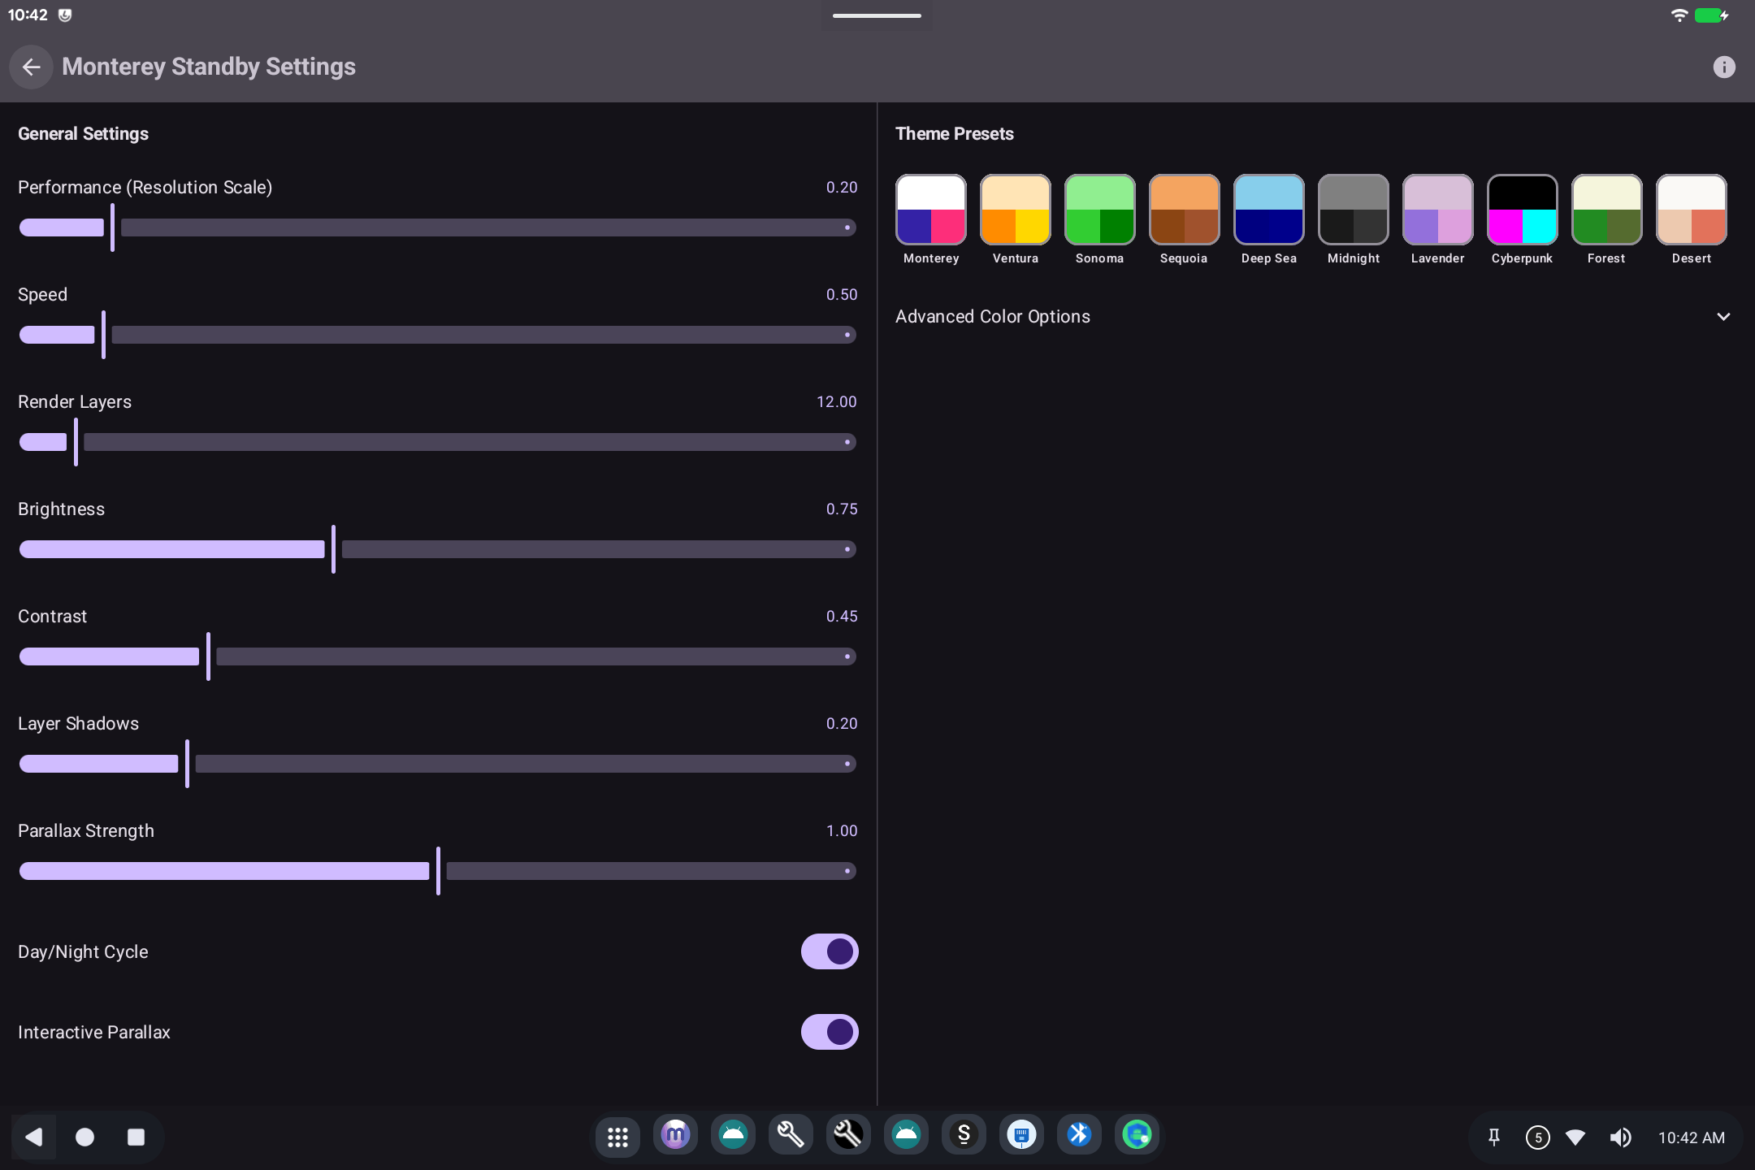The width and height of the screenshot is (1755, 1170).
Task: Select the Cyberpunk theme preset
Action: [x=1523, y=210]
